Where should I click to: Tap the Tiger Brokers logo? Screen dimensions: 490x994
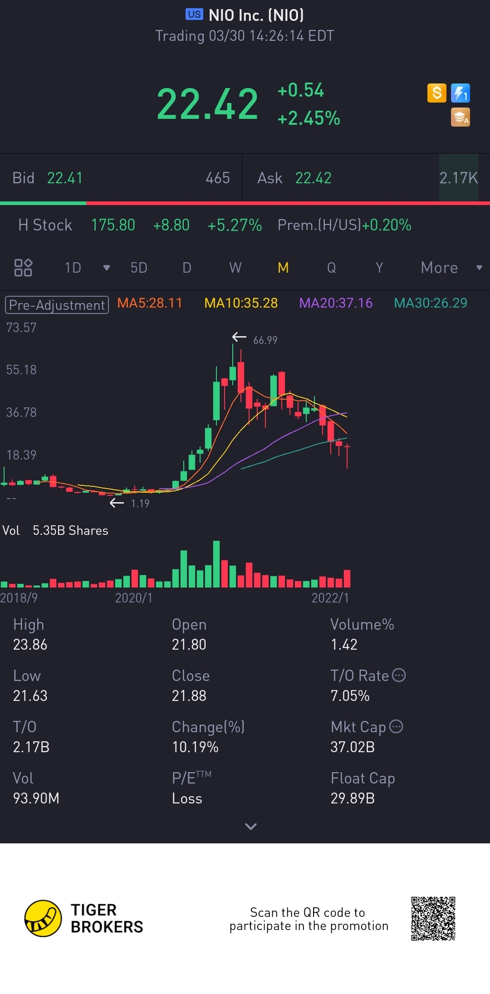click(x=84, y=919)
